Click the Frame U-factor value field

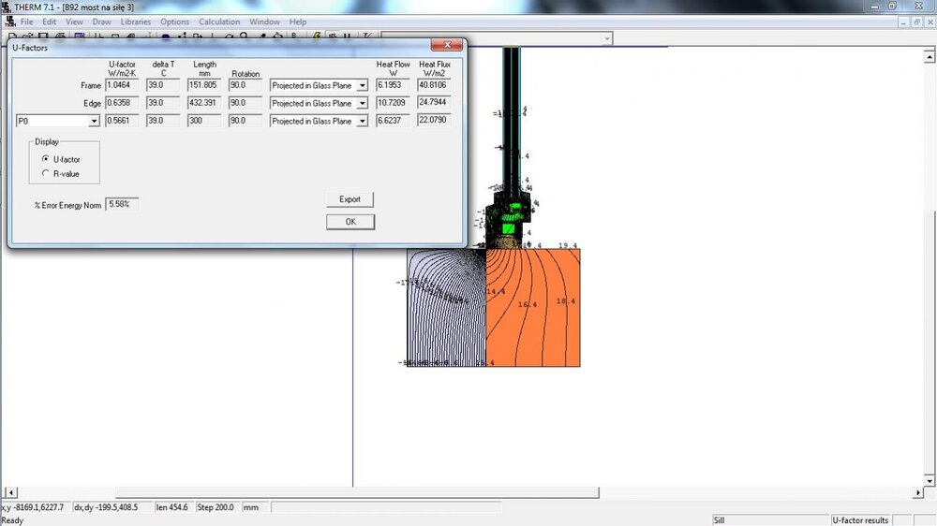[x=122, y=85]
